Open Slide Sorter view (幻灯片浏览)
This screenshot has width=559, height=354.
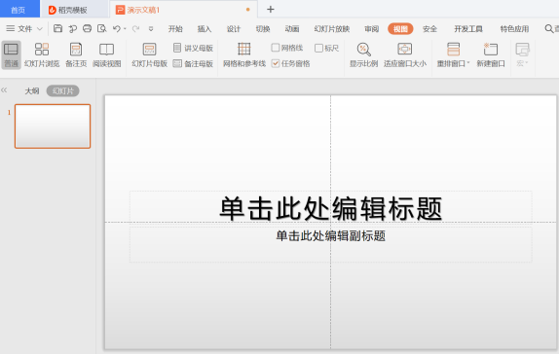tap(42, 54)
